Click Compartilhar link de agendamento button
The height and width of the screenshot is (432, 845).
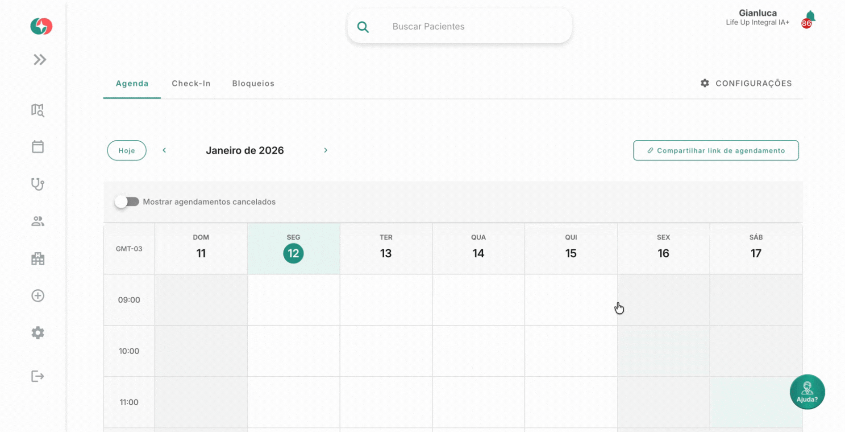click(716, 151)
